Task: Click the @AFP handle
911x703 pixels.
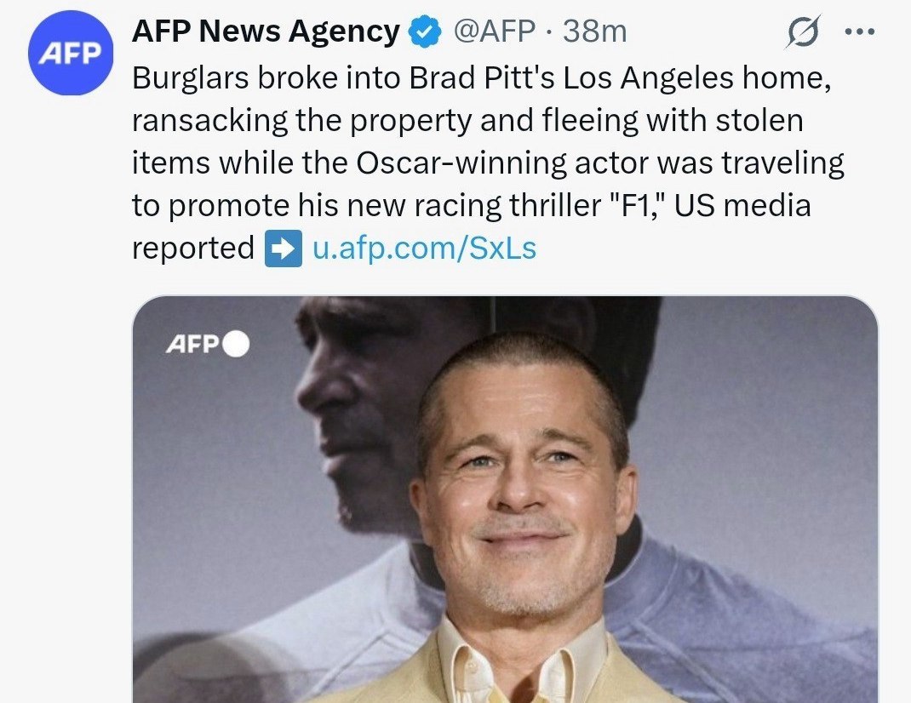Action: (x=493, y=31)
